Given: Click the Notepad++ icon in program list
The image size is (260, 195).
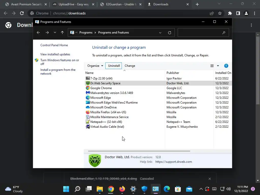Looking at the screenshot, I should click(88, 122).
